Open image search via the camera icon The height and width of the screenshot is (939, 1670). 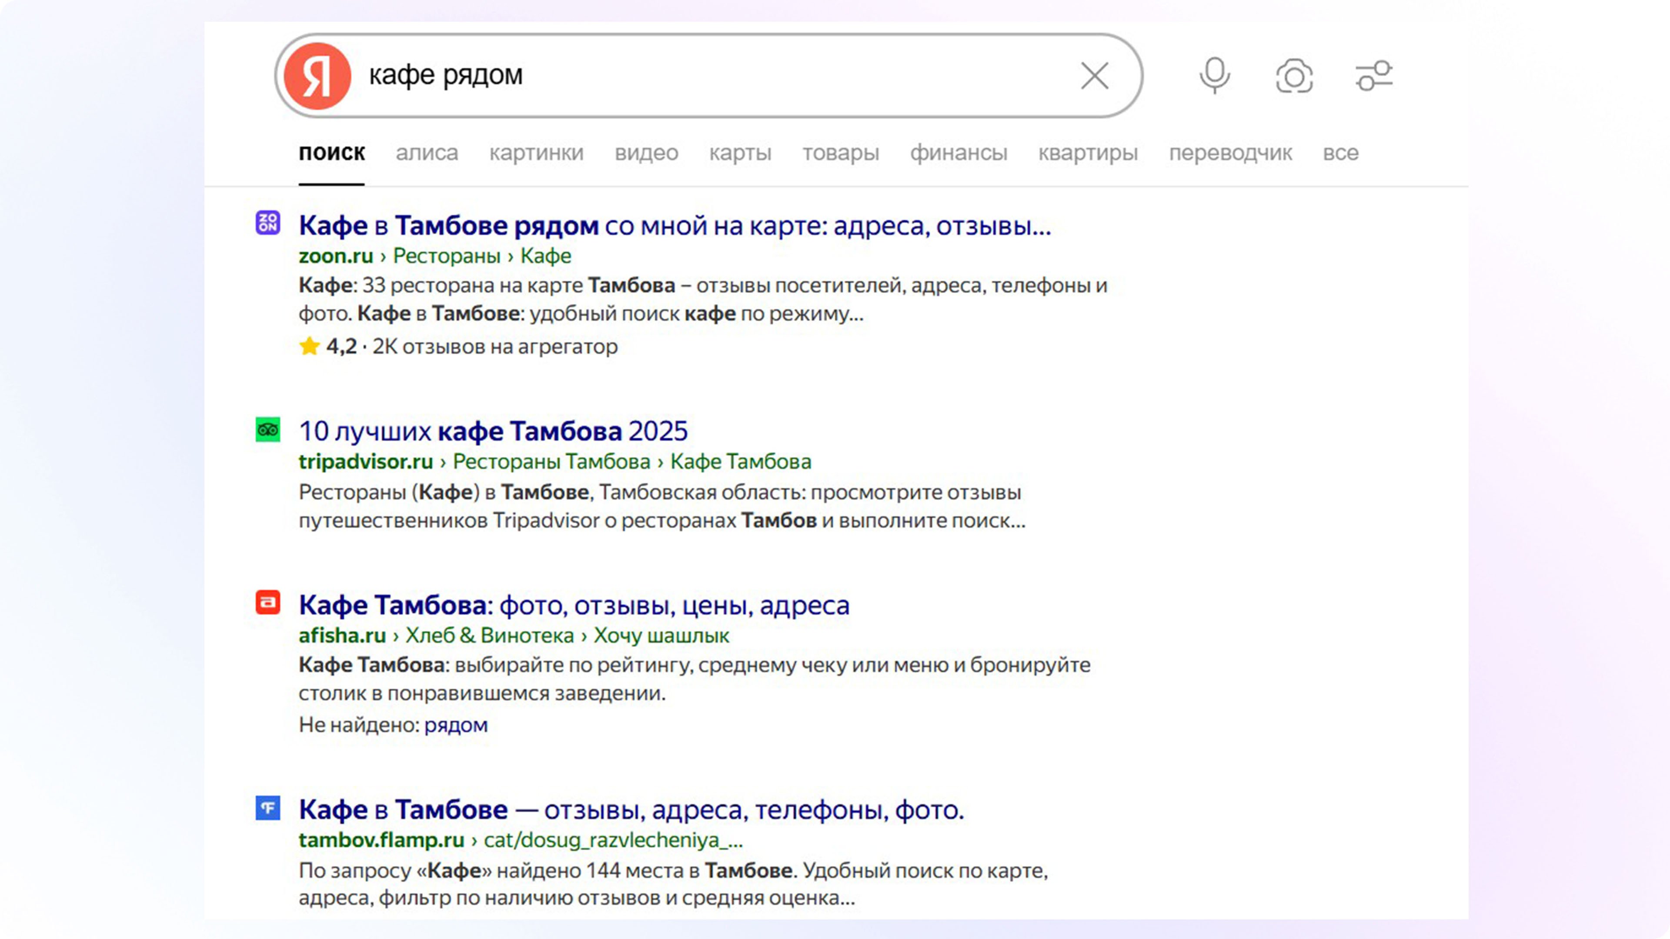[x=1294, y=77]
